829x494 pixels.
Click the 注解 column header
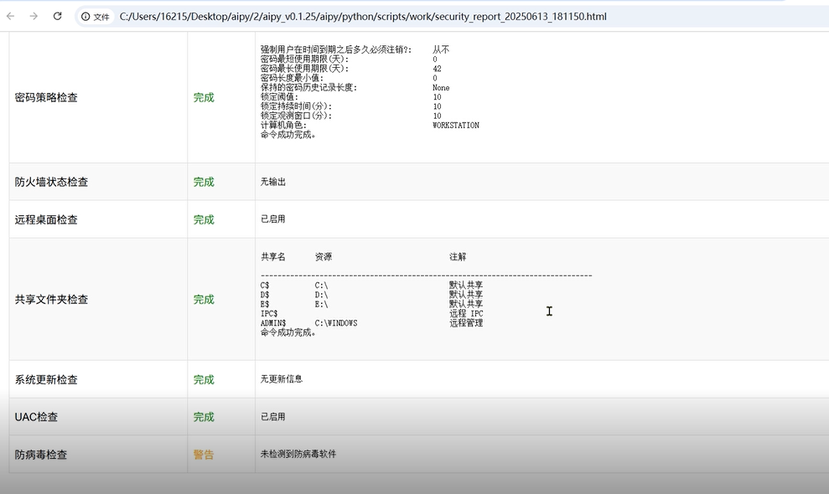click(458, 257)
